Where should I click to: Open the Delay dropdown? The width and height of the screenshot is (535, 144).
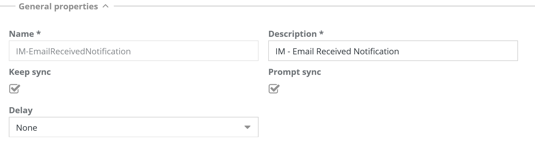point(134,127)
